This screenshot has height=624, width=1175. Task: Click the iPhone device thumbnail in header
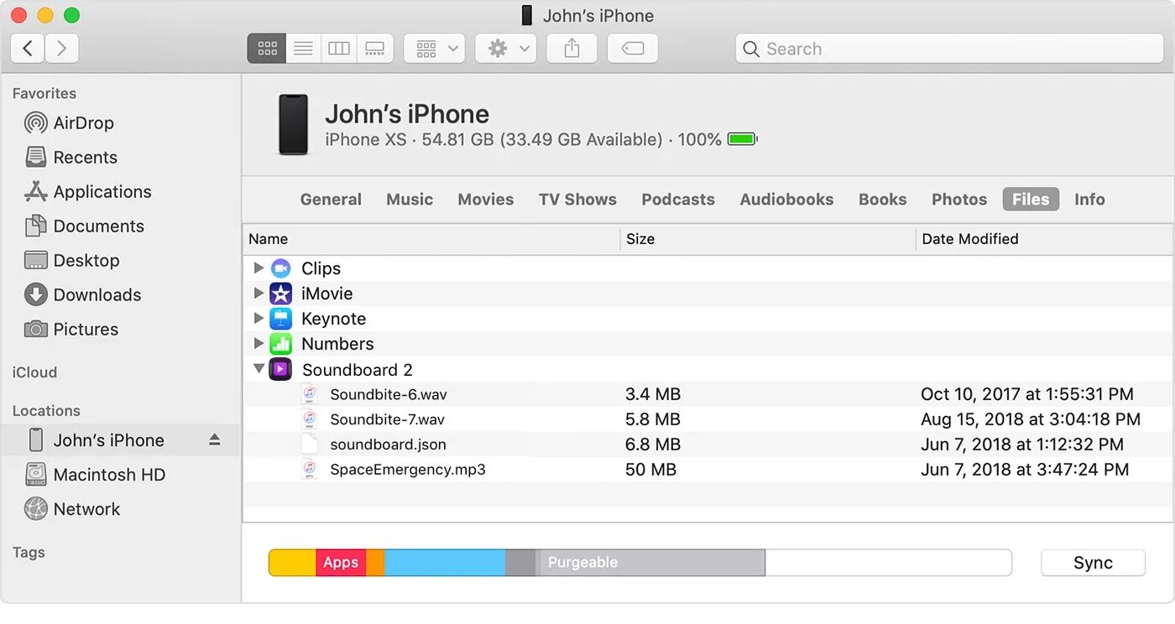(x=293, y=125)
